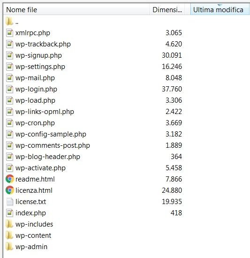Click the Chrome icon beside readme.html
The width and height of the screenshot is (250, 258).
click(x=10, y=179)
